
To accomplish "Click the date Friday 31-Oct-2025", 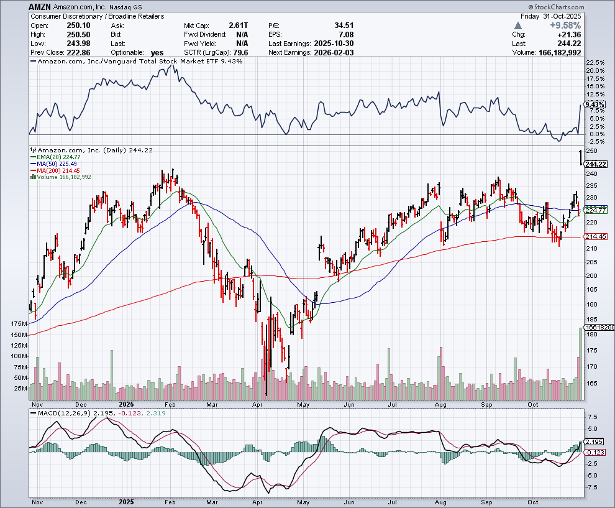I will click(550, 16).
